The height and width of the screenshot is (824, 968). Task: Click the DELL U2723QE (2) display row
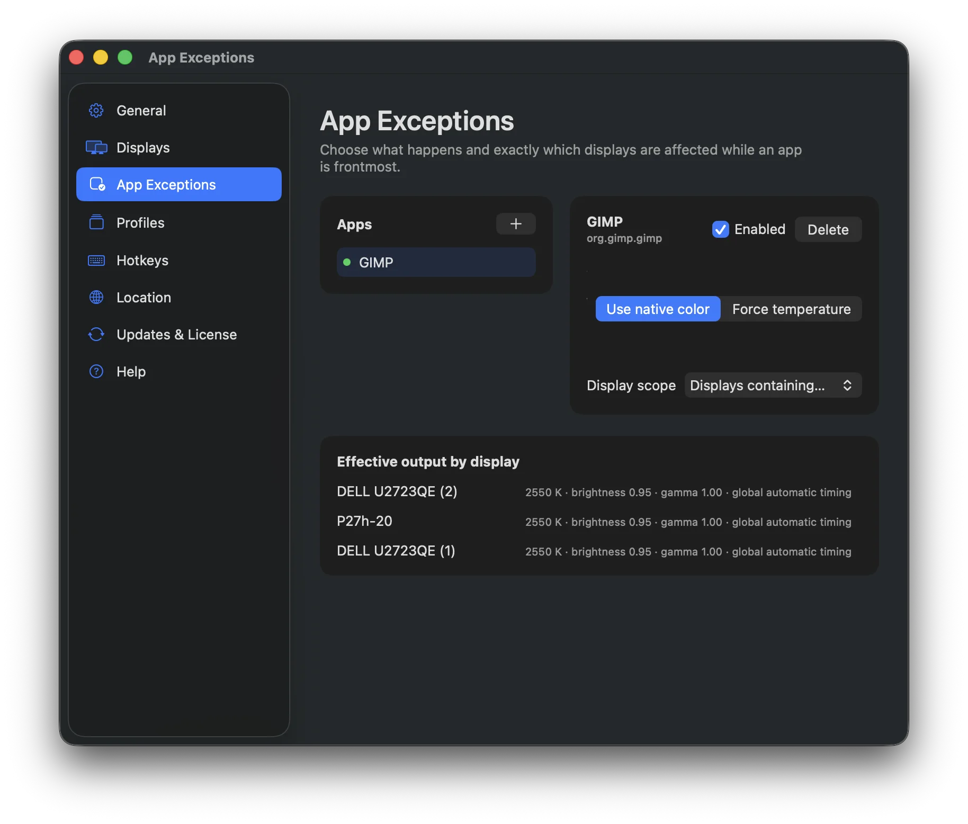(x=594, y=491)
